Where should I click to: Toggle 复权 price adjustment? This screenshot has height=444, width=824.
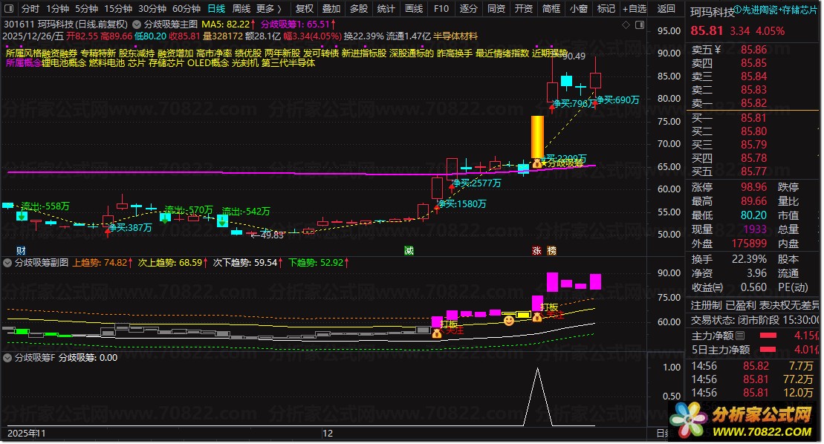[x=305, y=8]
